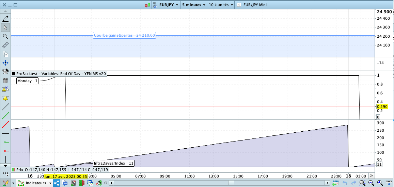This screenshot has width=394, height=187.
Task: Select the red diagonal line tool
Action: click(5, 125)
